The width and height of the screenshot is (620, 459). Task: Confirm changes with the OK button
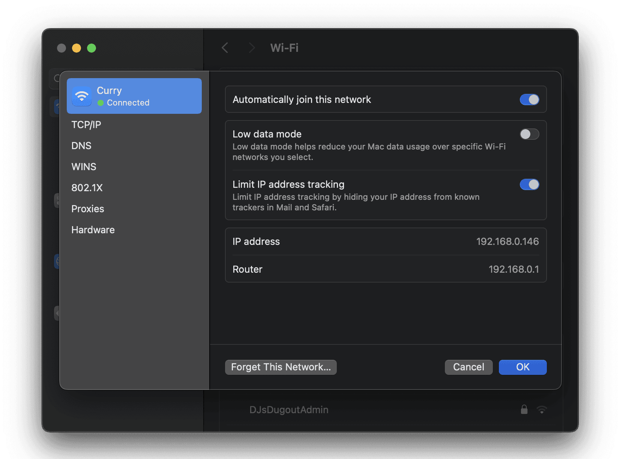[x=522, y=367]
